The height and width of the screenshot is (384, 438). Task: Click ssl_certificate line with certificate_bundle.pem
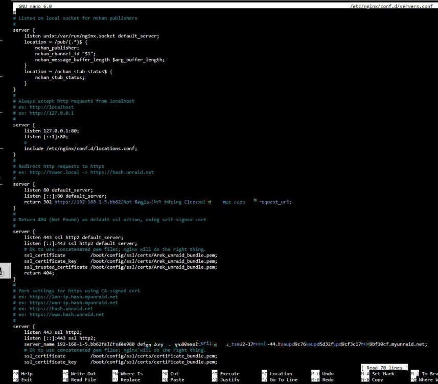coord(121,356)
